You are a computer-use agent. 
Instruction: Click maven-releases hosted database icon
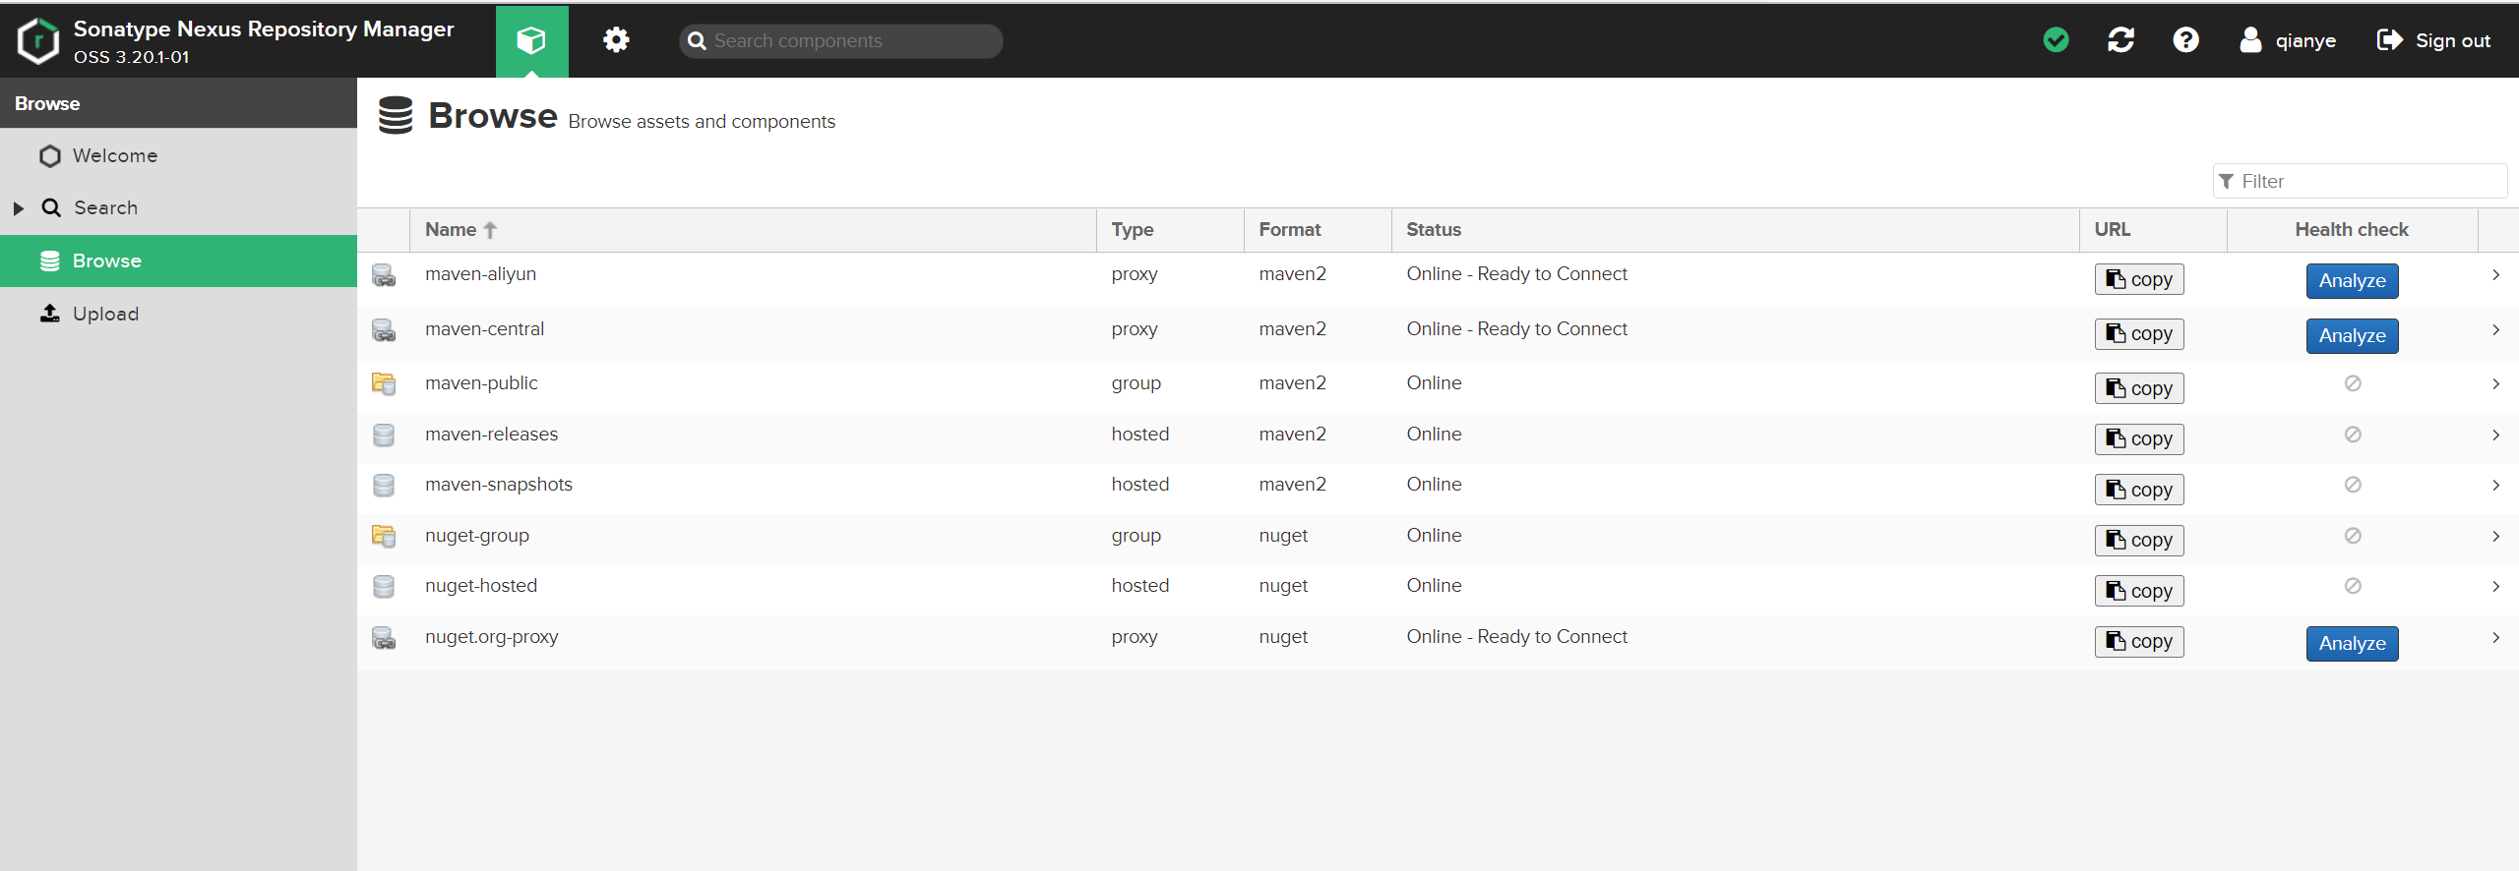pos(384,435)
